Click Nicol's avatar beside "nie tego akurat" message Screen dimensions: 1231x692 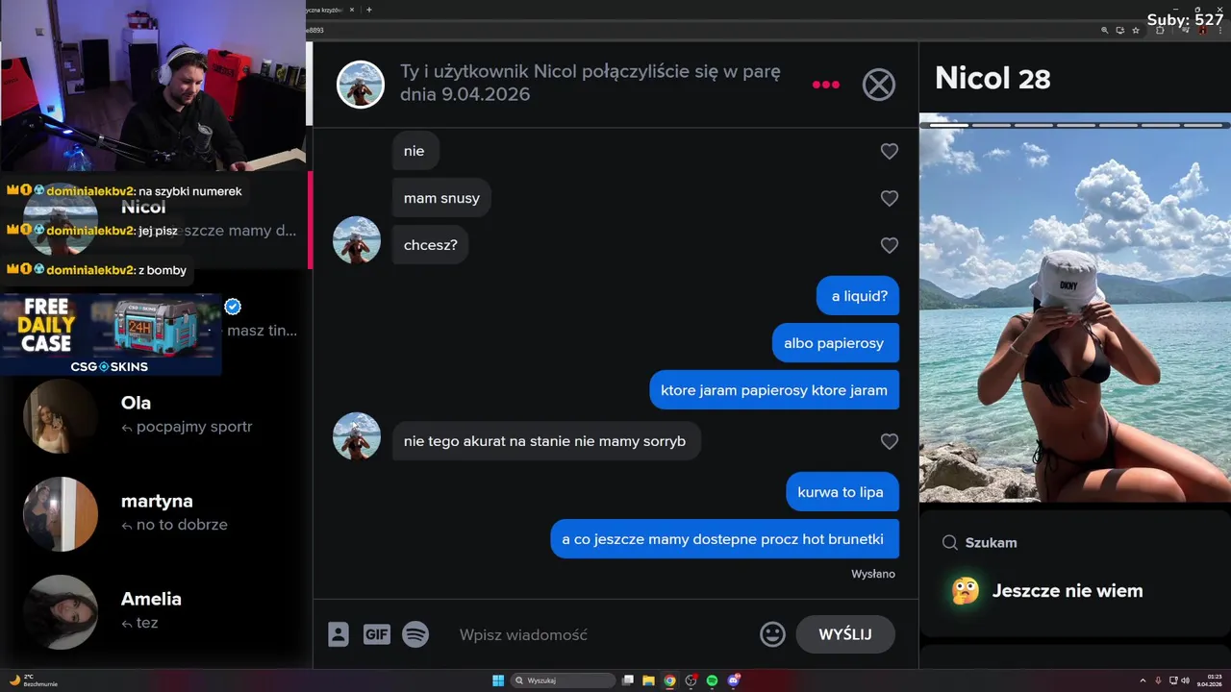coord(357,436)
